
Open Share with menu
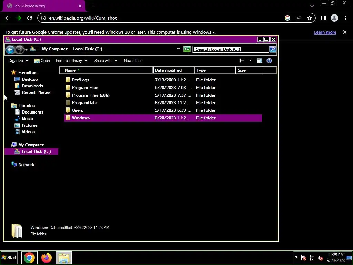[105, 61]
